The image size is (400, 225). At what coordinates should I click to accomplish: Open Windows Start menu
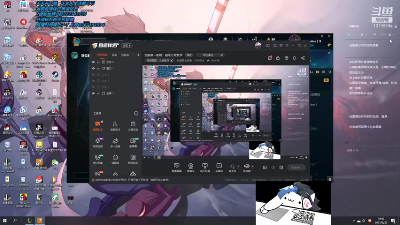pos(4,220)
